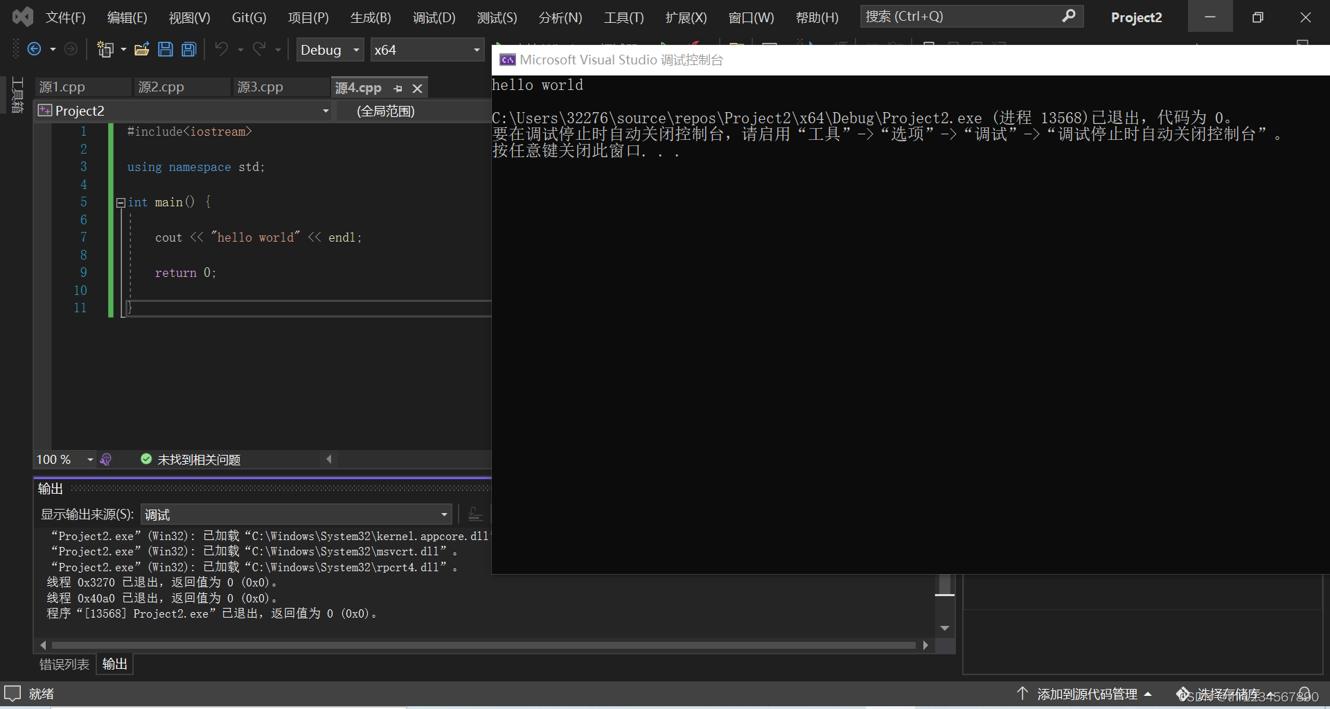Open the 测试(S) menu

(x=497, y=17)
